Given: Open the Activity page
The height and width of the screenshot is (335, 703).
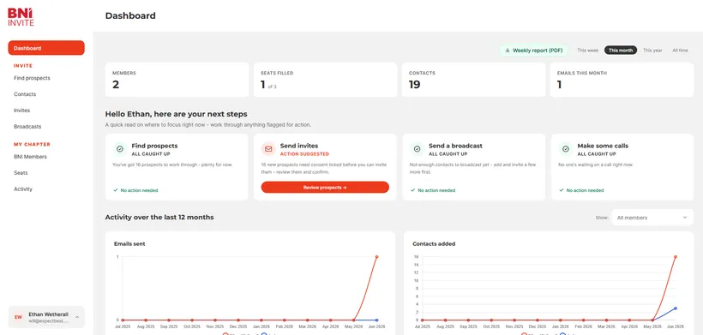Looking at the screenshot, I should pos(23,189).
